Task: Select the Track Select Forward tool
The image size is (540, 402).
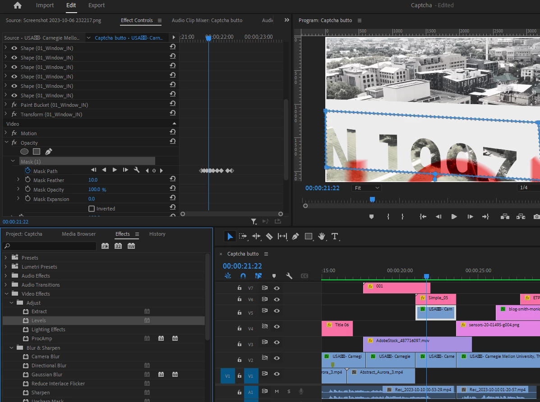Action: point(243,237)
